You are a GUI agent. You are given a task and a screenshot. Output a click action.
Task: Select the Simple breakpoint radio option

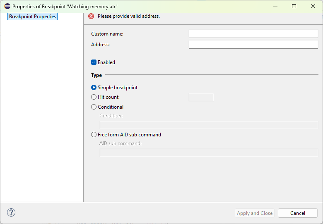pyautogui.click(x=94, y=88)
